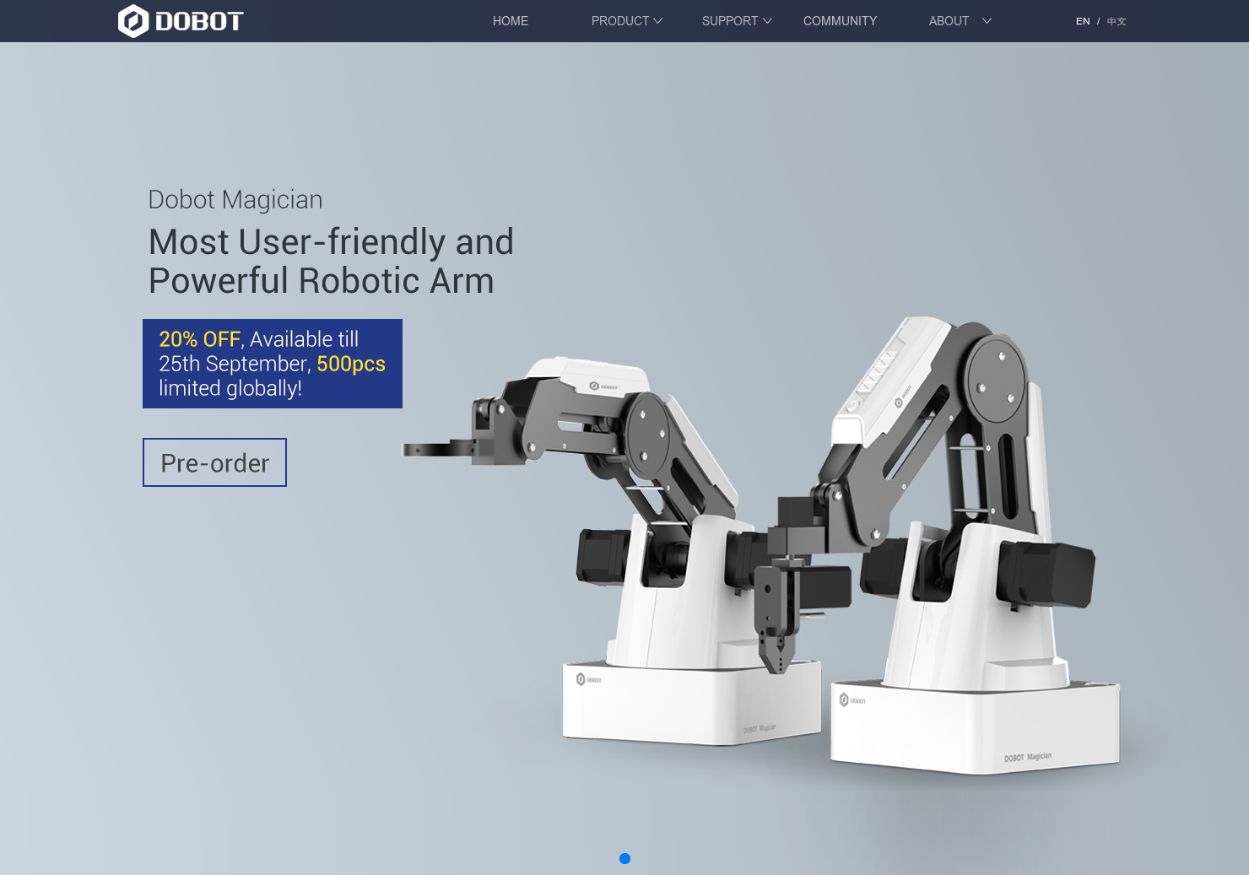This screenshot has height=875, width=1249.
Task: Select EN as the display language
Action: (x=1083, y=21)
